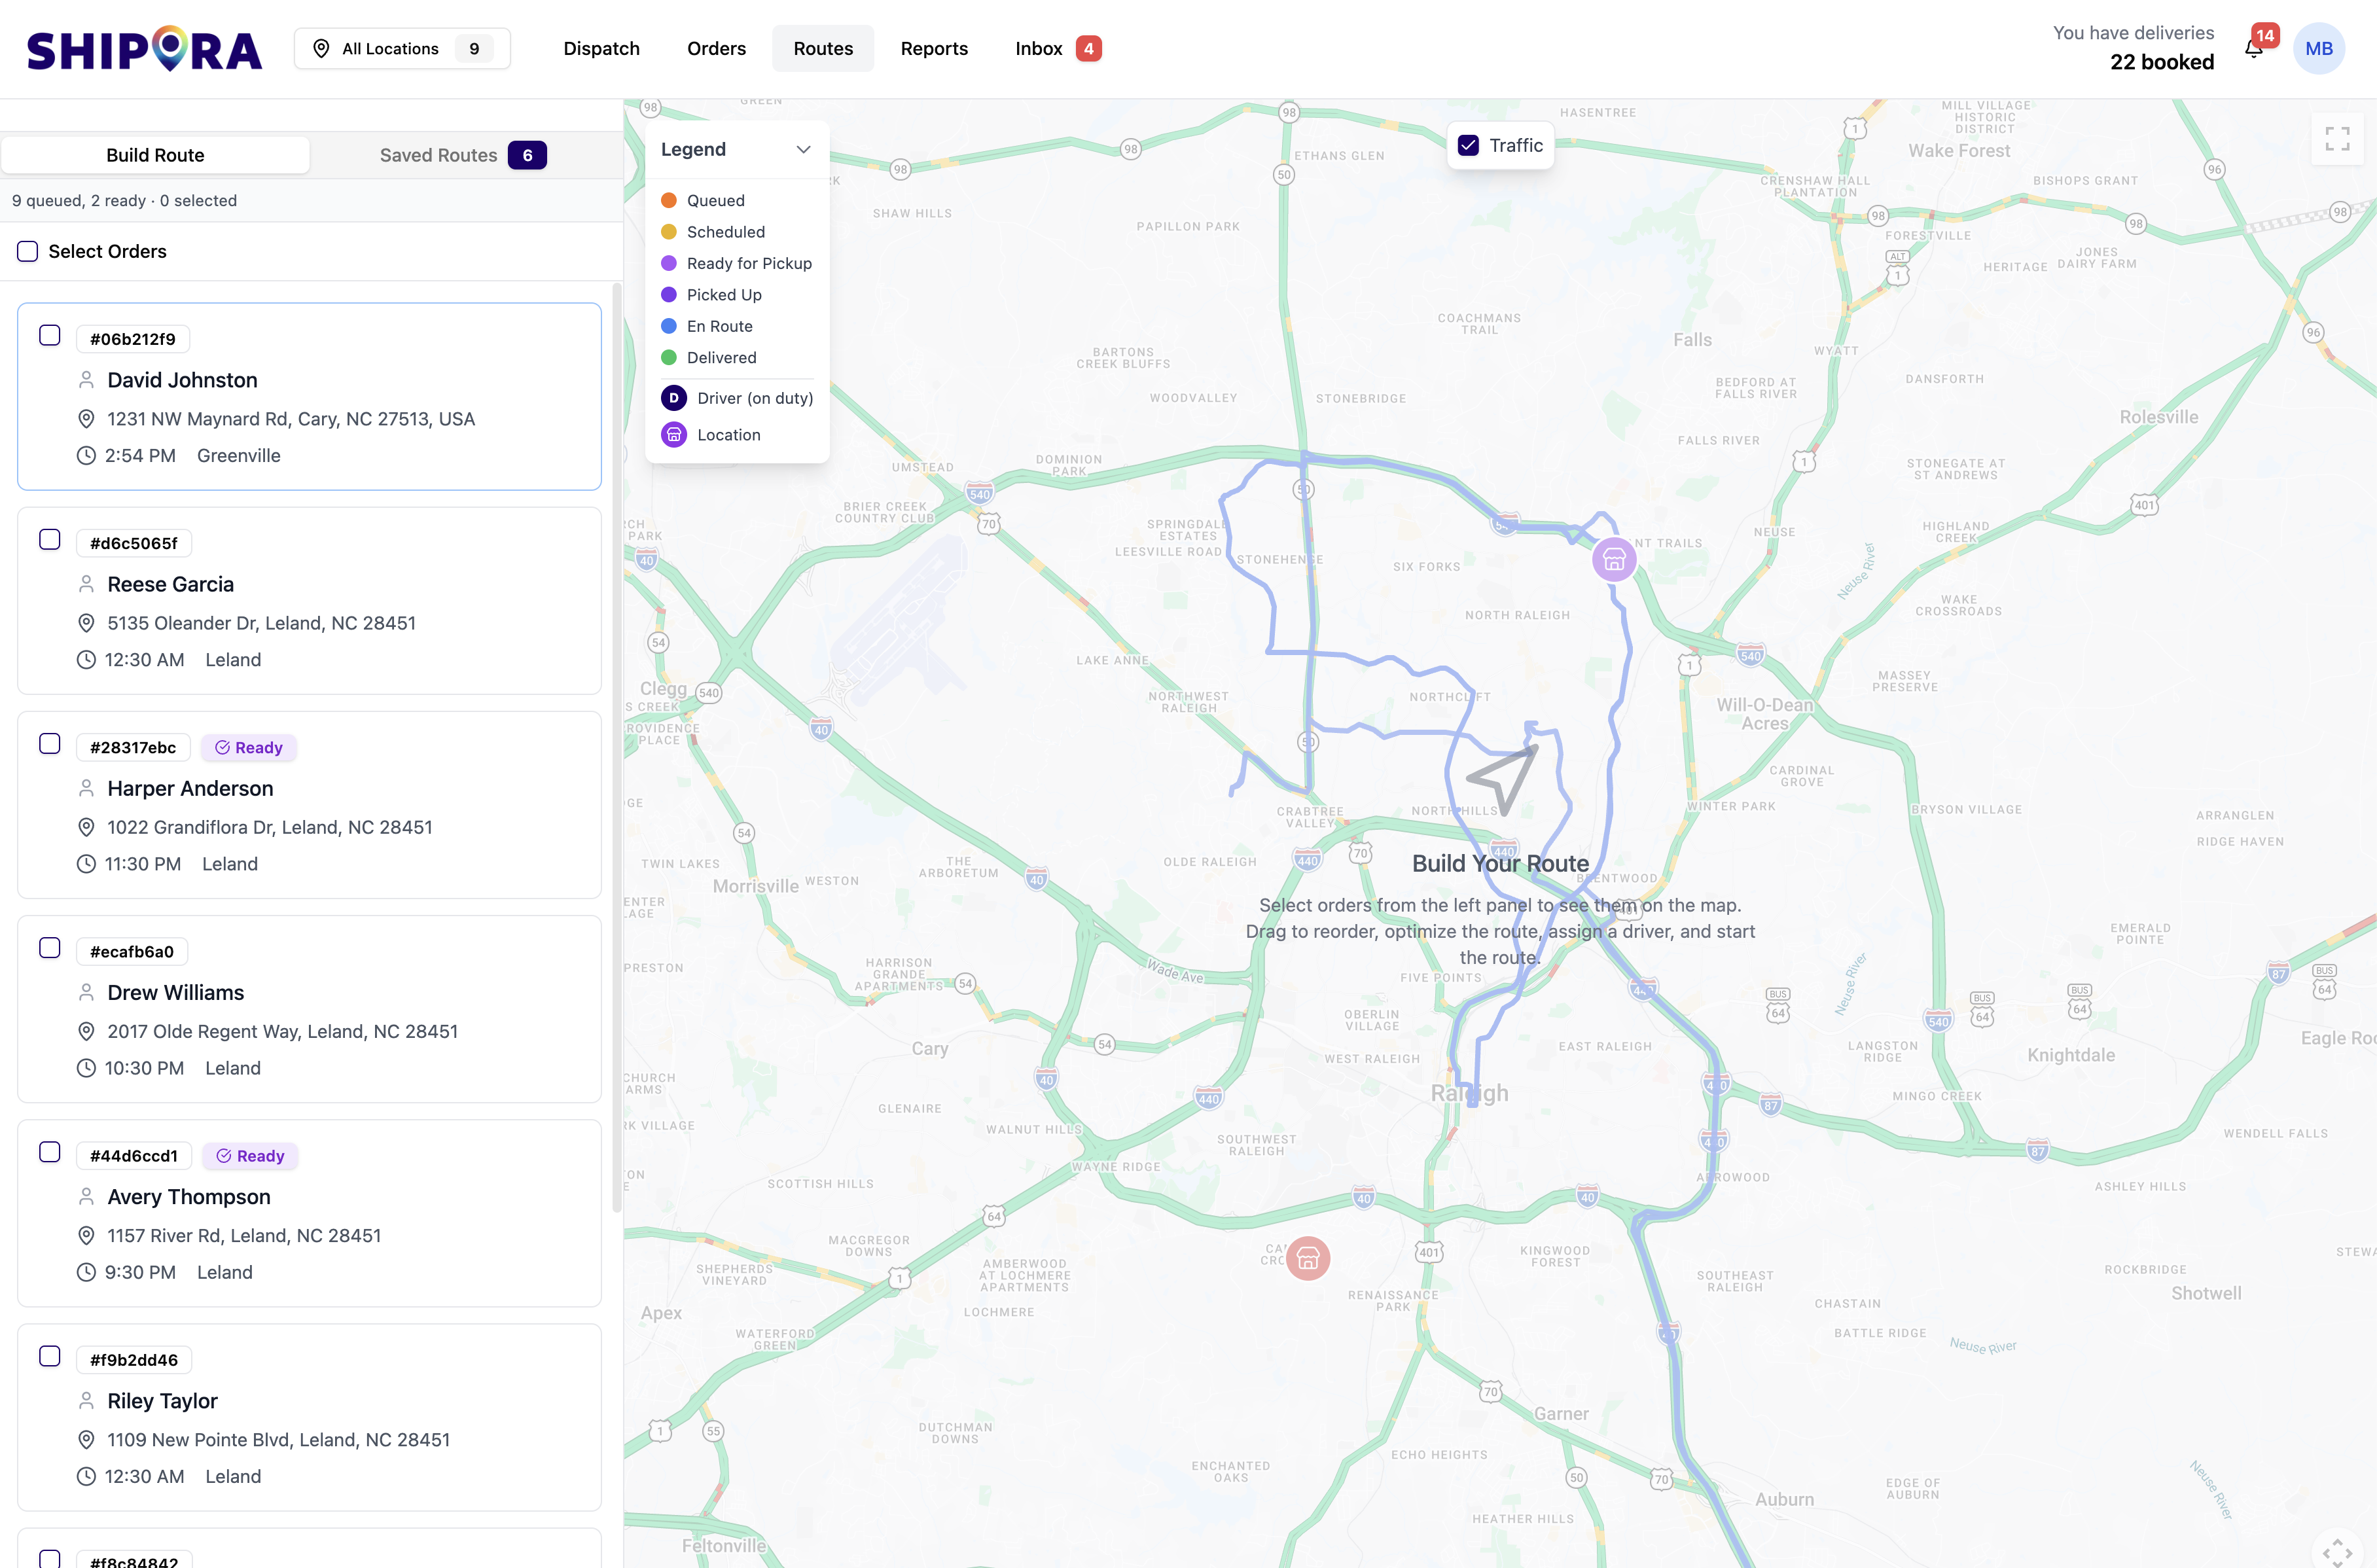
Task: Select order #f8c84842 checkbox
Action: point(50,1558)
